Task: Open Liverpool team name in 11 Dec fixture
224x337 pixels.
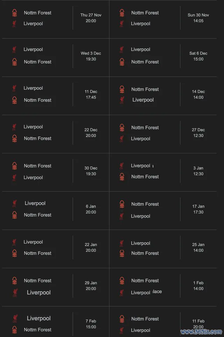Action: 33,88
